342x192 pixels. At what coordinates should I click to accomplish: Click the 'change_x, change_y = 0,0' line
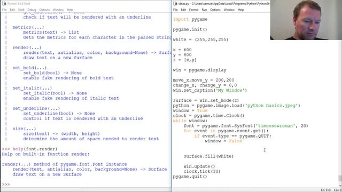(x=205, y=85)
